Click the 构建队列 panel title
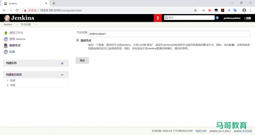This screenshot has height=135, width=255. click(x=11, y=63)
